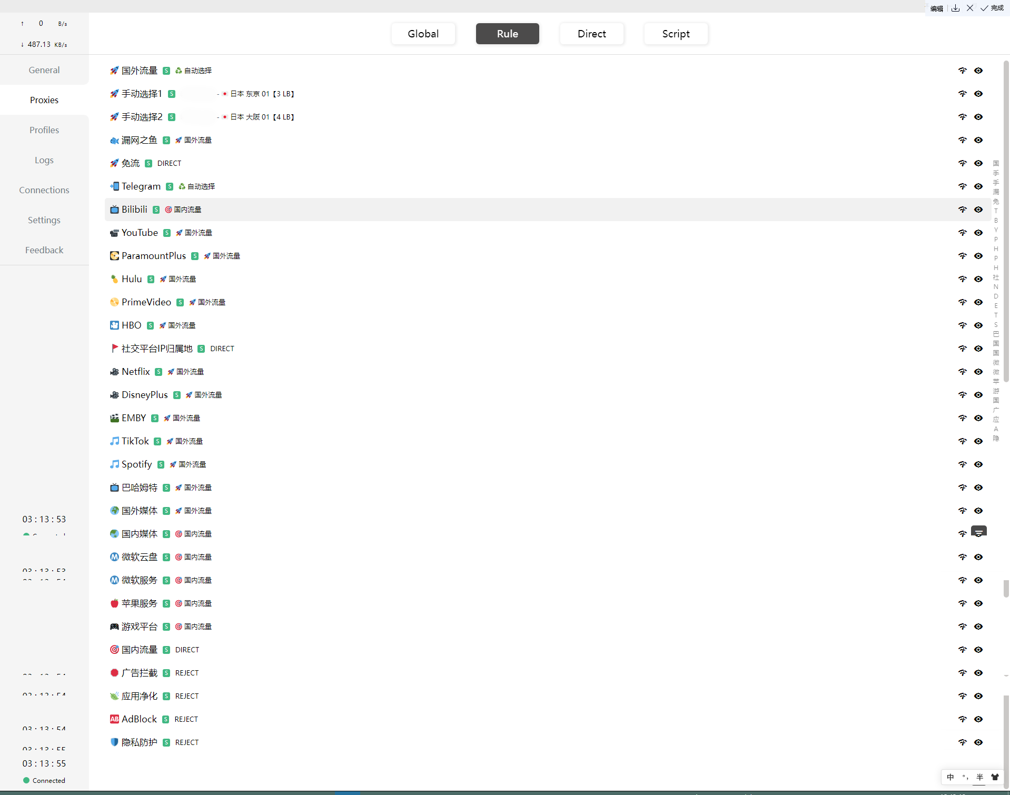Open the floating dark filter button
Image resolution: width=1010 pixels, height=795 pixels.
pyautogui.click(x=979, y=532)
